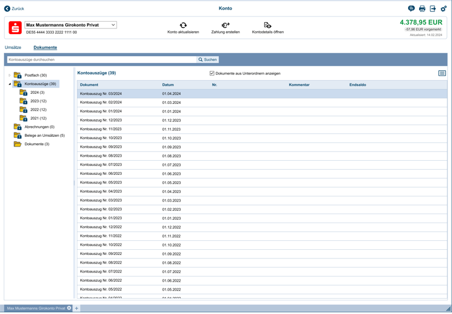Click the Kontodetails öffnen document icon

(268, 26)
